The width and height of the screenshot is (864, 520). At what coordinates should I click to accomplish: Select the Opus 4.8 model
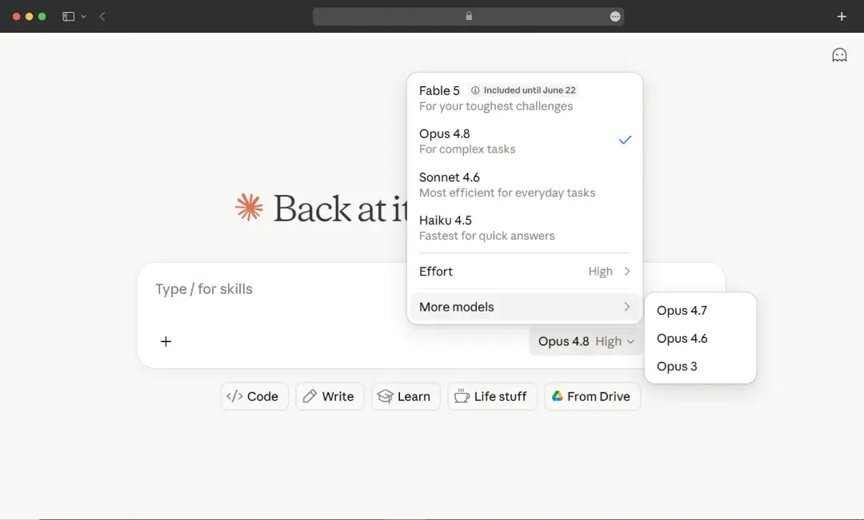coord(525,141)
